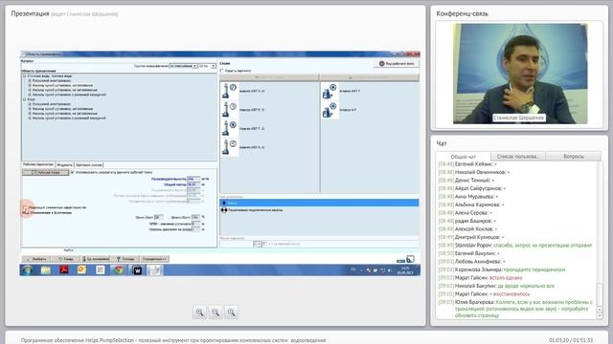Click the Qmin/Qopt input field
The image size is (613, 344).
tap(158, 217)
